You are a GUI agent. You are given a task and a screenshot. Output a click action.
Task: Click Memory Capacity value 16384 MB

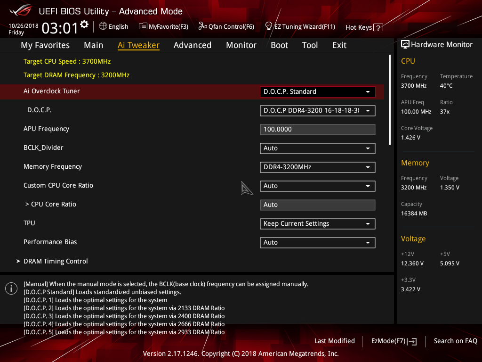tap(414, 214)
